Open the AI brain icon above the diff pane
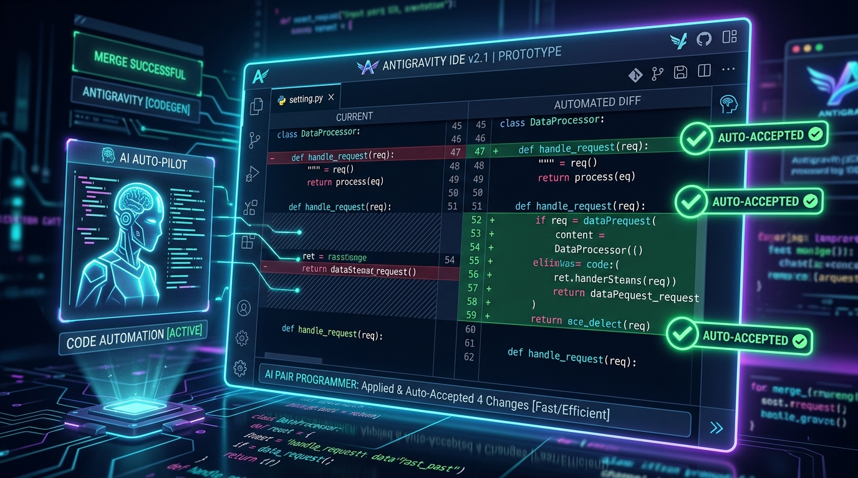The width and height of the screenshot is (858, 478). [x=728, y=103]
